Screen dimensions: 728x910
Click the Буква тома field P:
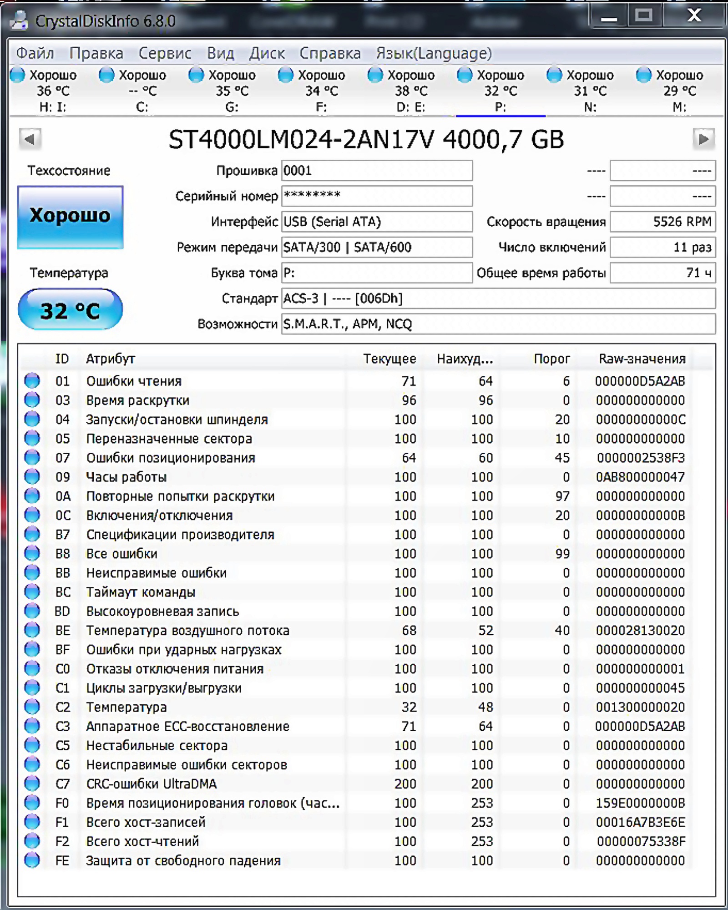point(377,273)
